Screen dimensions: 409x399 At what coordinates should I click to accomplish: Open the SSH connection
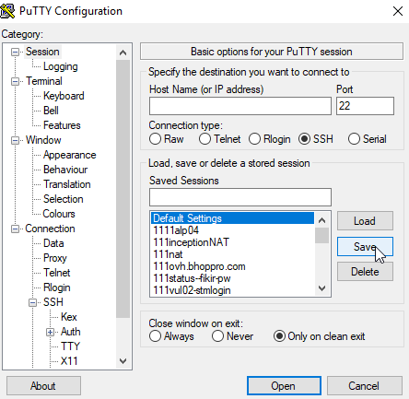284,386
